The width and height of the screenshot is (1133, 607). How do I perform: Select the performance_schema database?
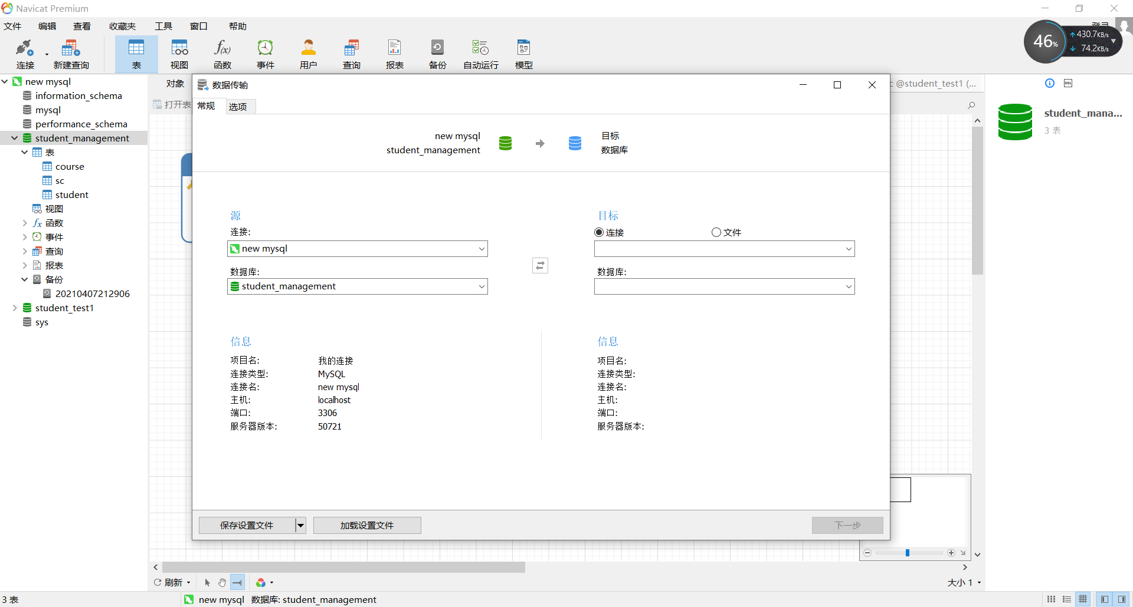click(x=81, y=124)
